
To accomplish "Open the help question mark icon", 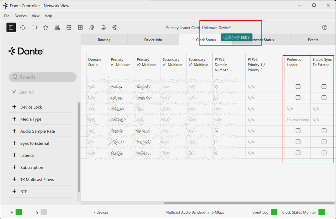I will point(325,27).
